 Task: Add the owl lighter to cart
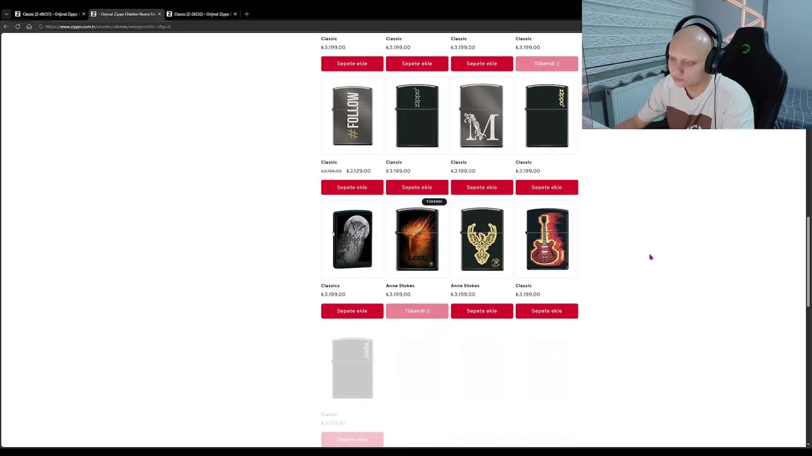pos(352,311)
